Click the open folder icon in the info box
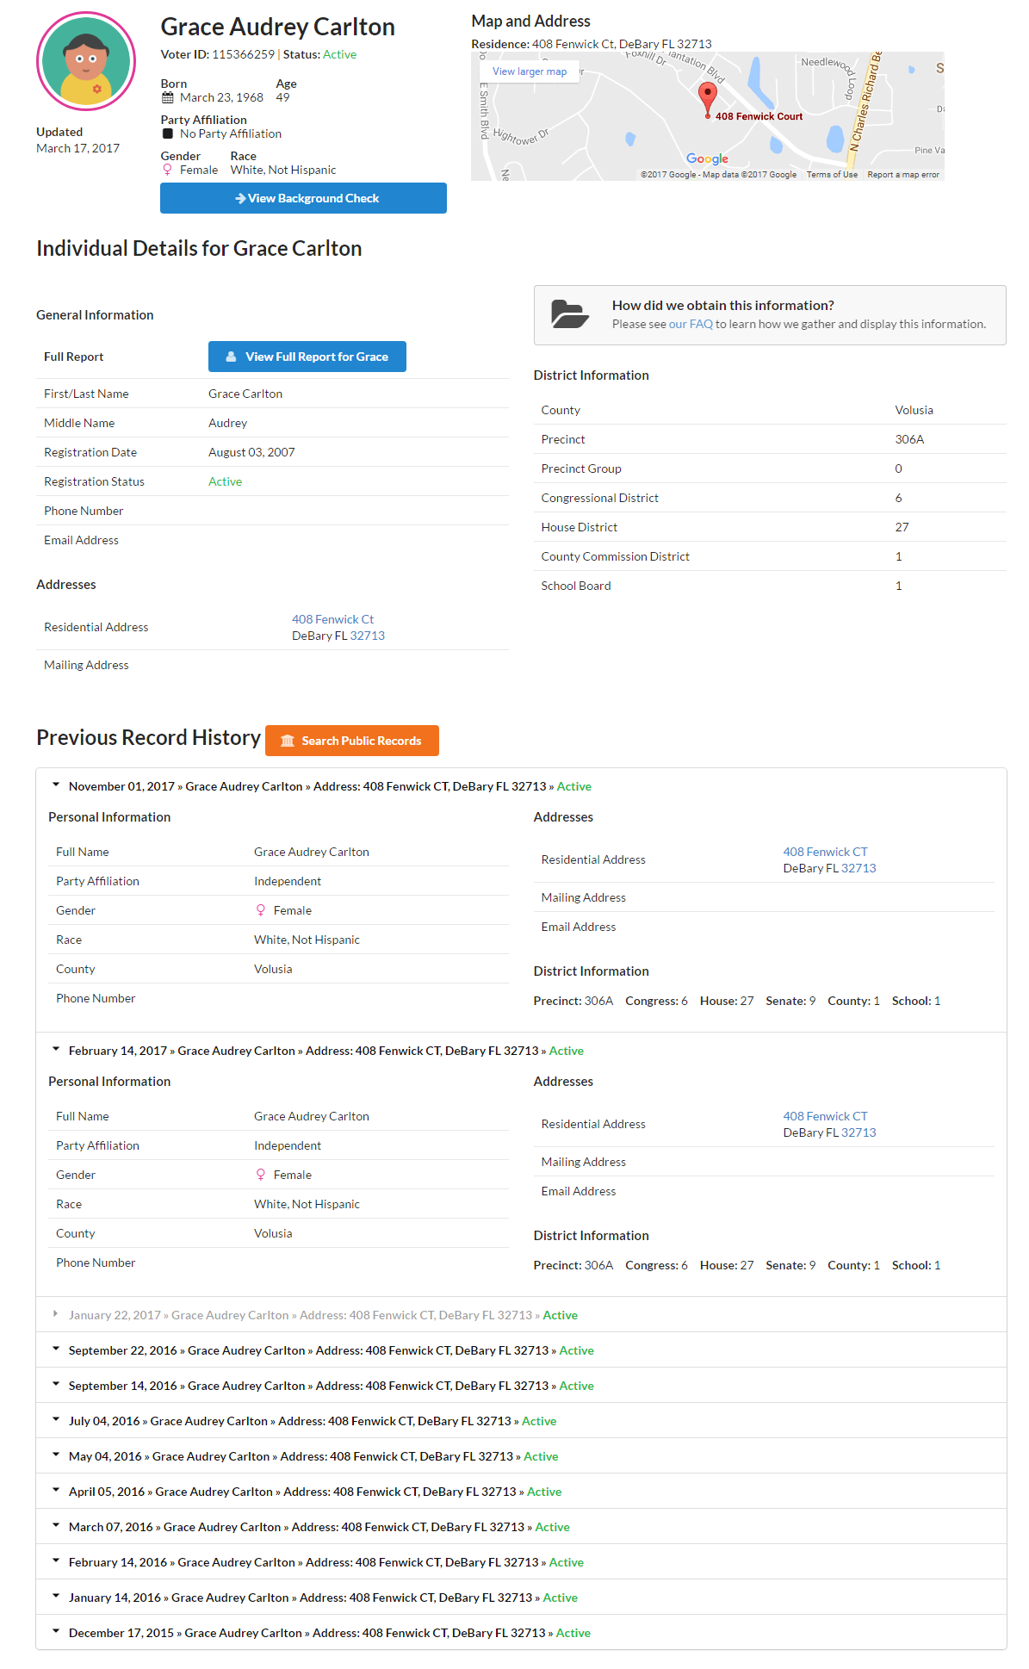The height and width of the screenshot is (1669, 1029). coord(570,314)
